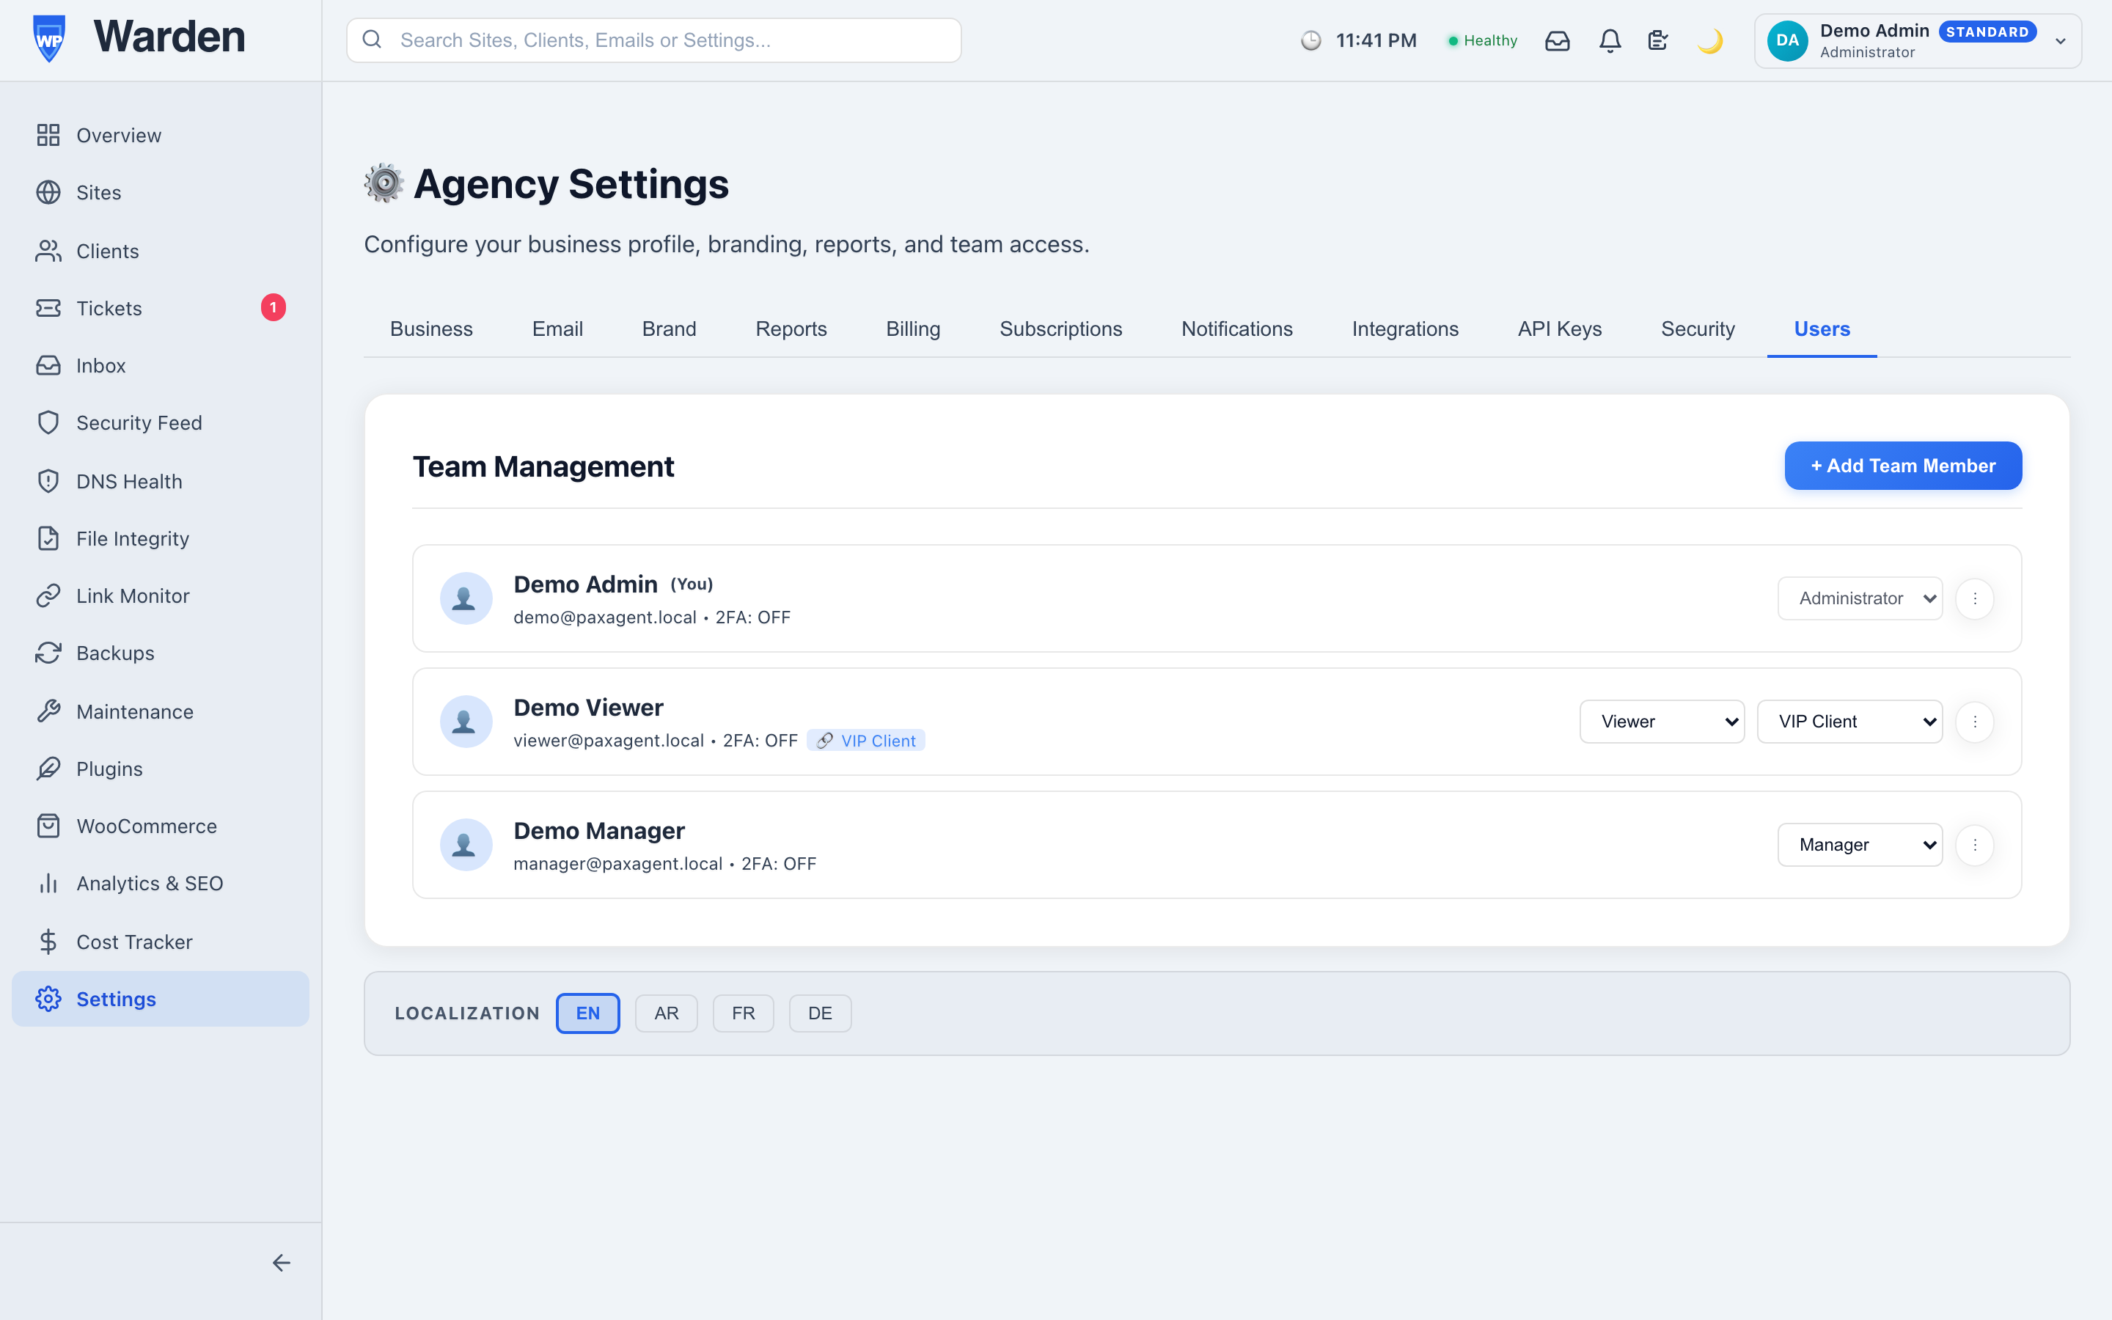Open Demo Manager's Manager role dropdown

pyautogui.click(x=1860, y=845)
